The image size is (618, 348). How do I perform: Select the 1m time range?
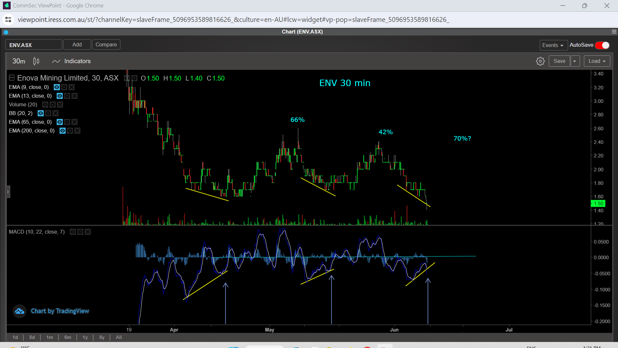[x=49, y=337]
